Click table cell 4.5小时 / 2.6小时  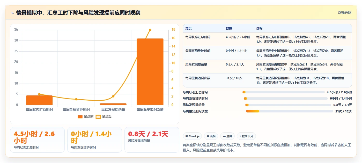[238, 37]
